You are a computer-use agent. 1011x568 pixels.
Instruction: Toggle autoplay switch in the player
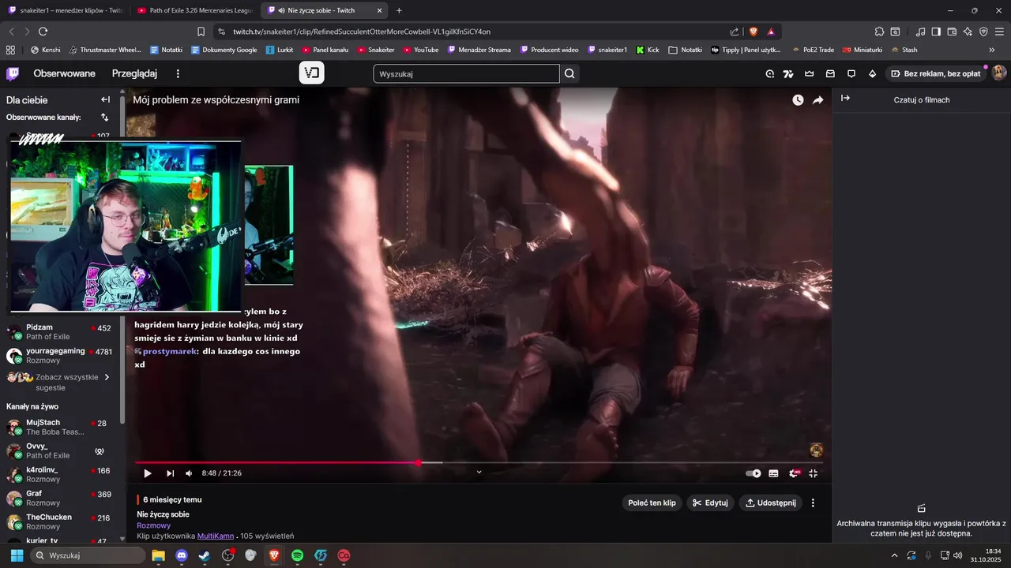click(754, 473)
